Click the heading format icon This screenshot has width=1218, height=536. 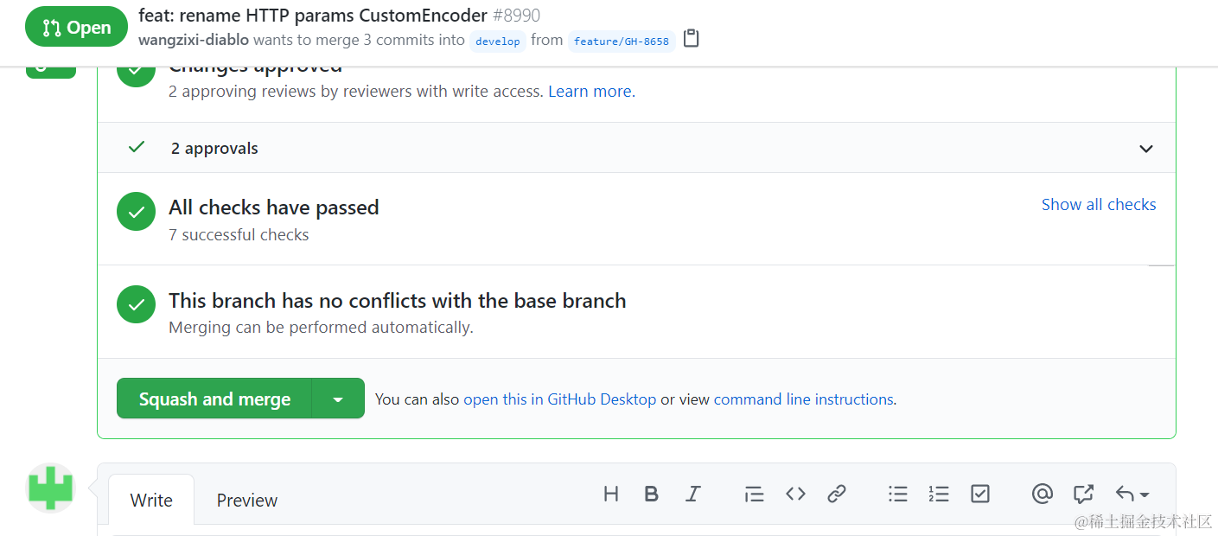pos(611,494)
